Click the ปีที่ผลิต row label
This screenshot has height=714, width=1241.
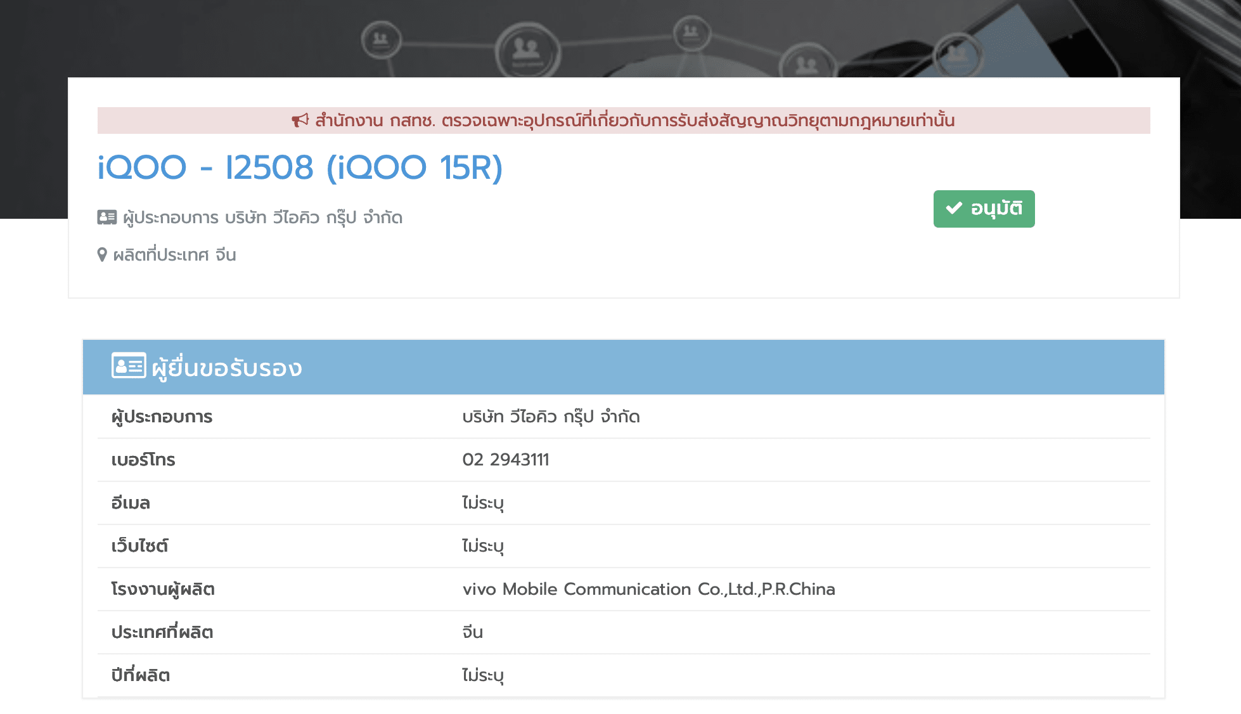tap(141, 675)
